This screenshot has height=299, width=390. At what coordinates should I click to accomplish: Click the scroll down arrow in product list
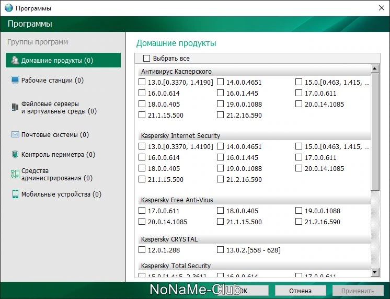click(x=375, y=272)
